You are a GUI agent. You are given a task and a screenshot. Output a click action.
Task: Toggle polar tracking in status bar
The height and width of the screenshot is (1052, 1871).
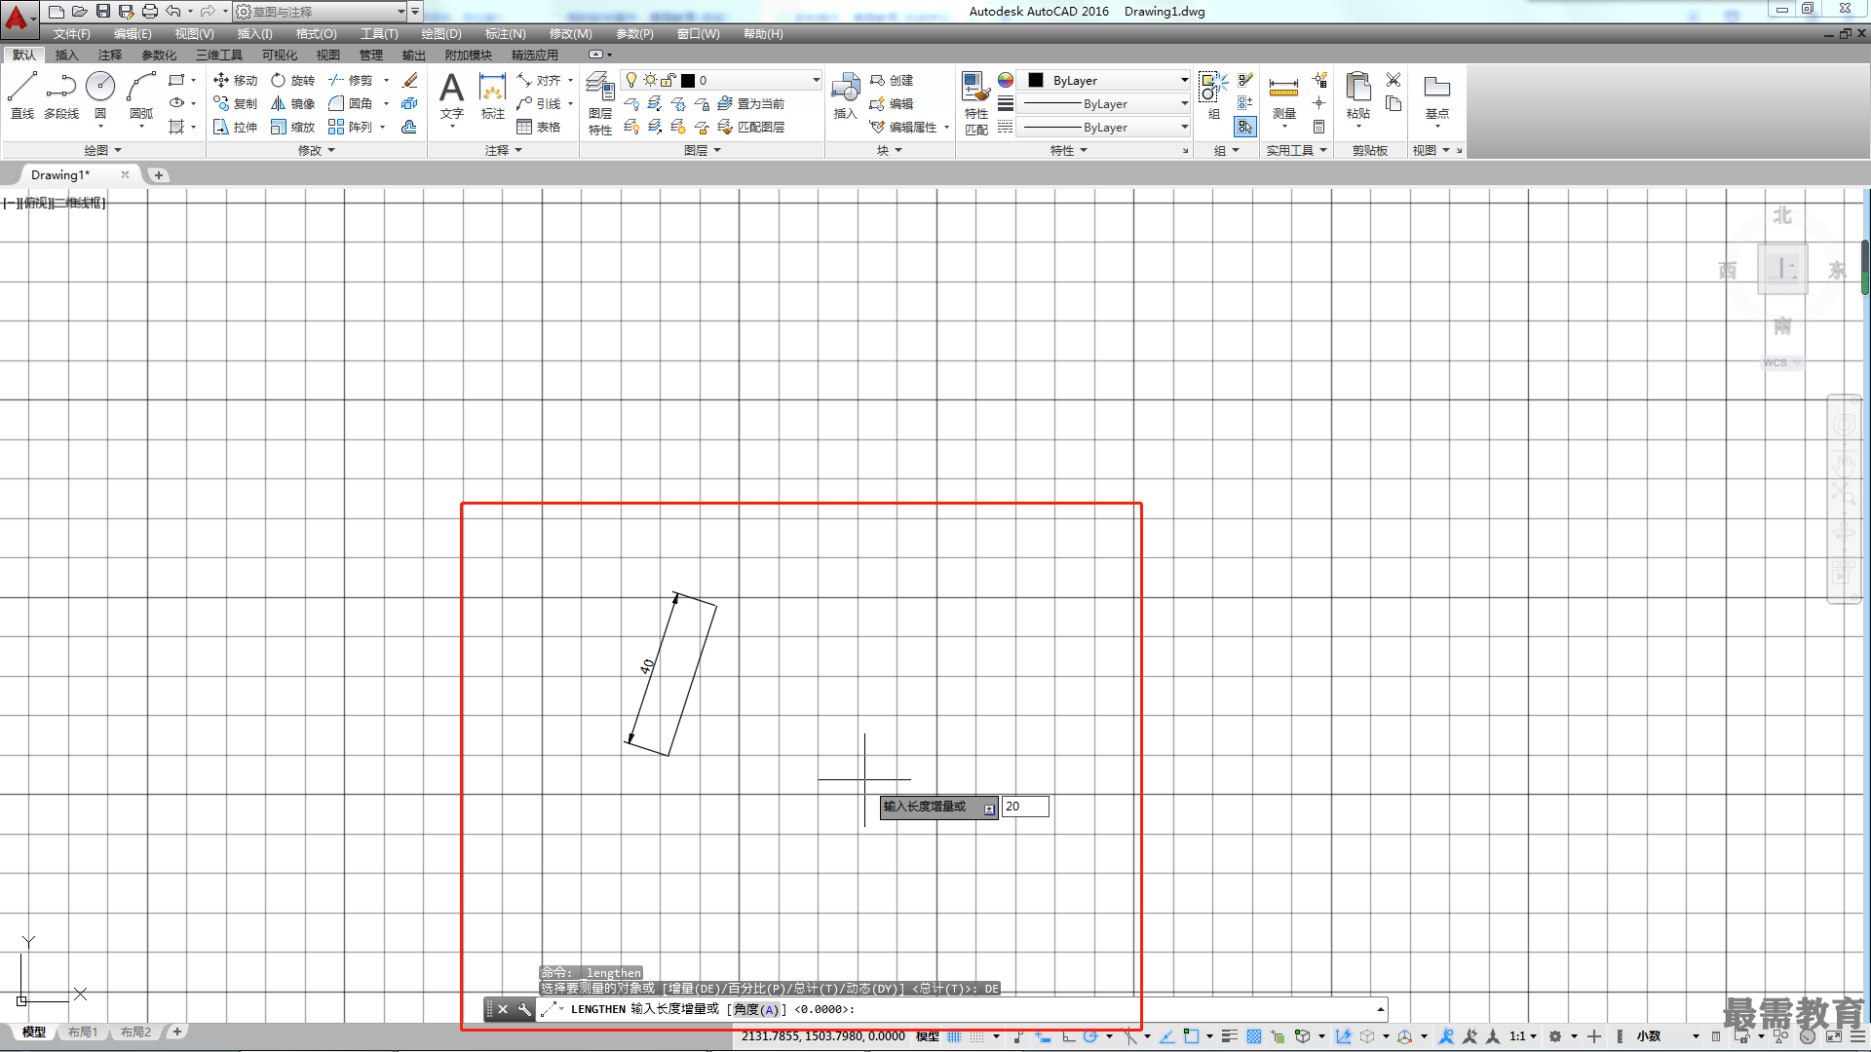tap(1090, 1036)
